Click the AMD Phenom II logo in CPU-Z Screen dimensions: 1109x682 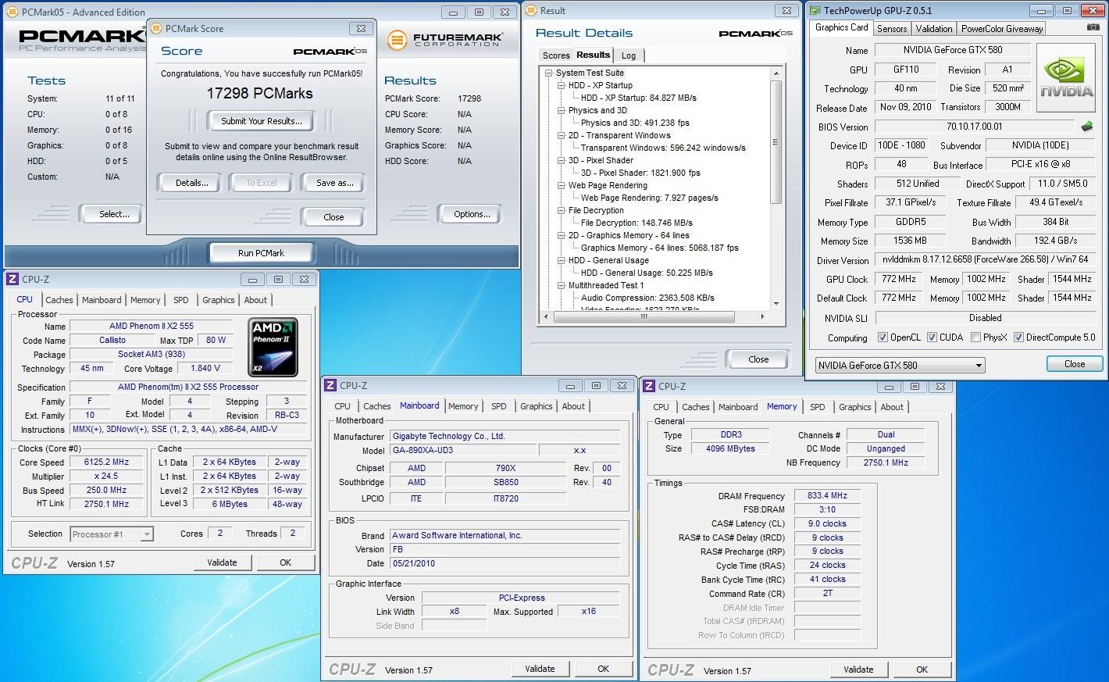tap(273, 348)
